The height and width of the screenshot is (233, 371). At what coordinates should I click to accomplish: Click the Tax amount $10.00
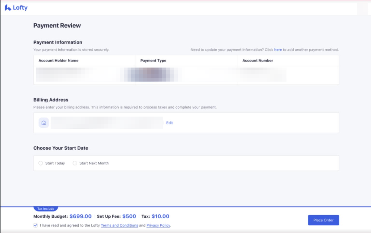click(x=160, y=216)
